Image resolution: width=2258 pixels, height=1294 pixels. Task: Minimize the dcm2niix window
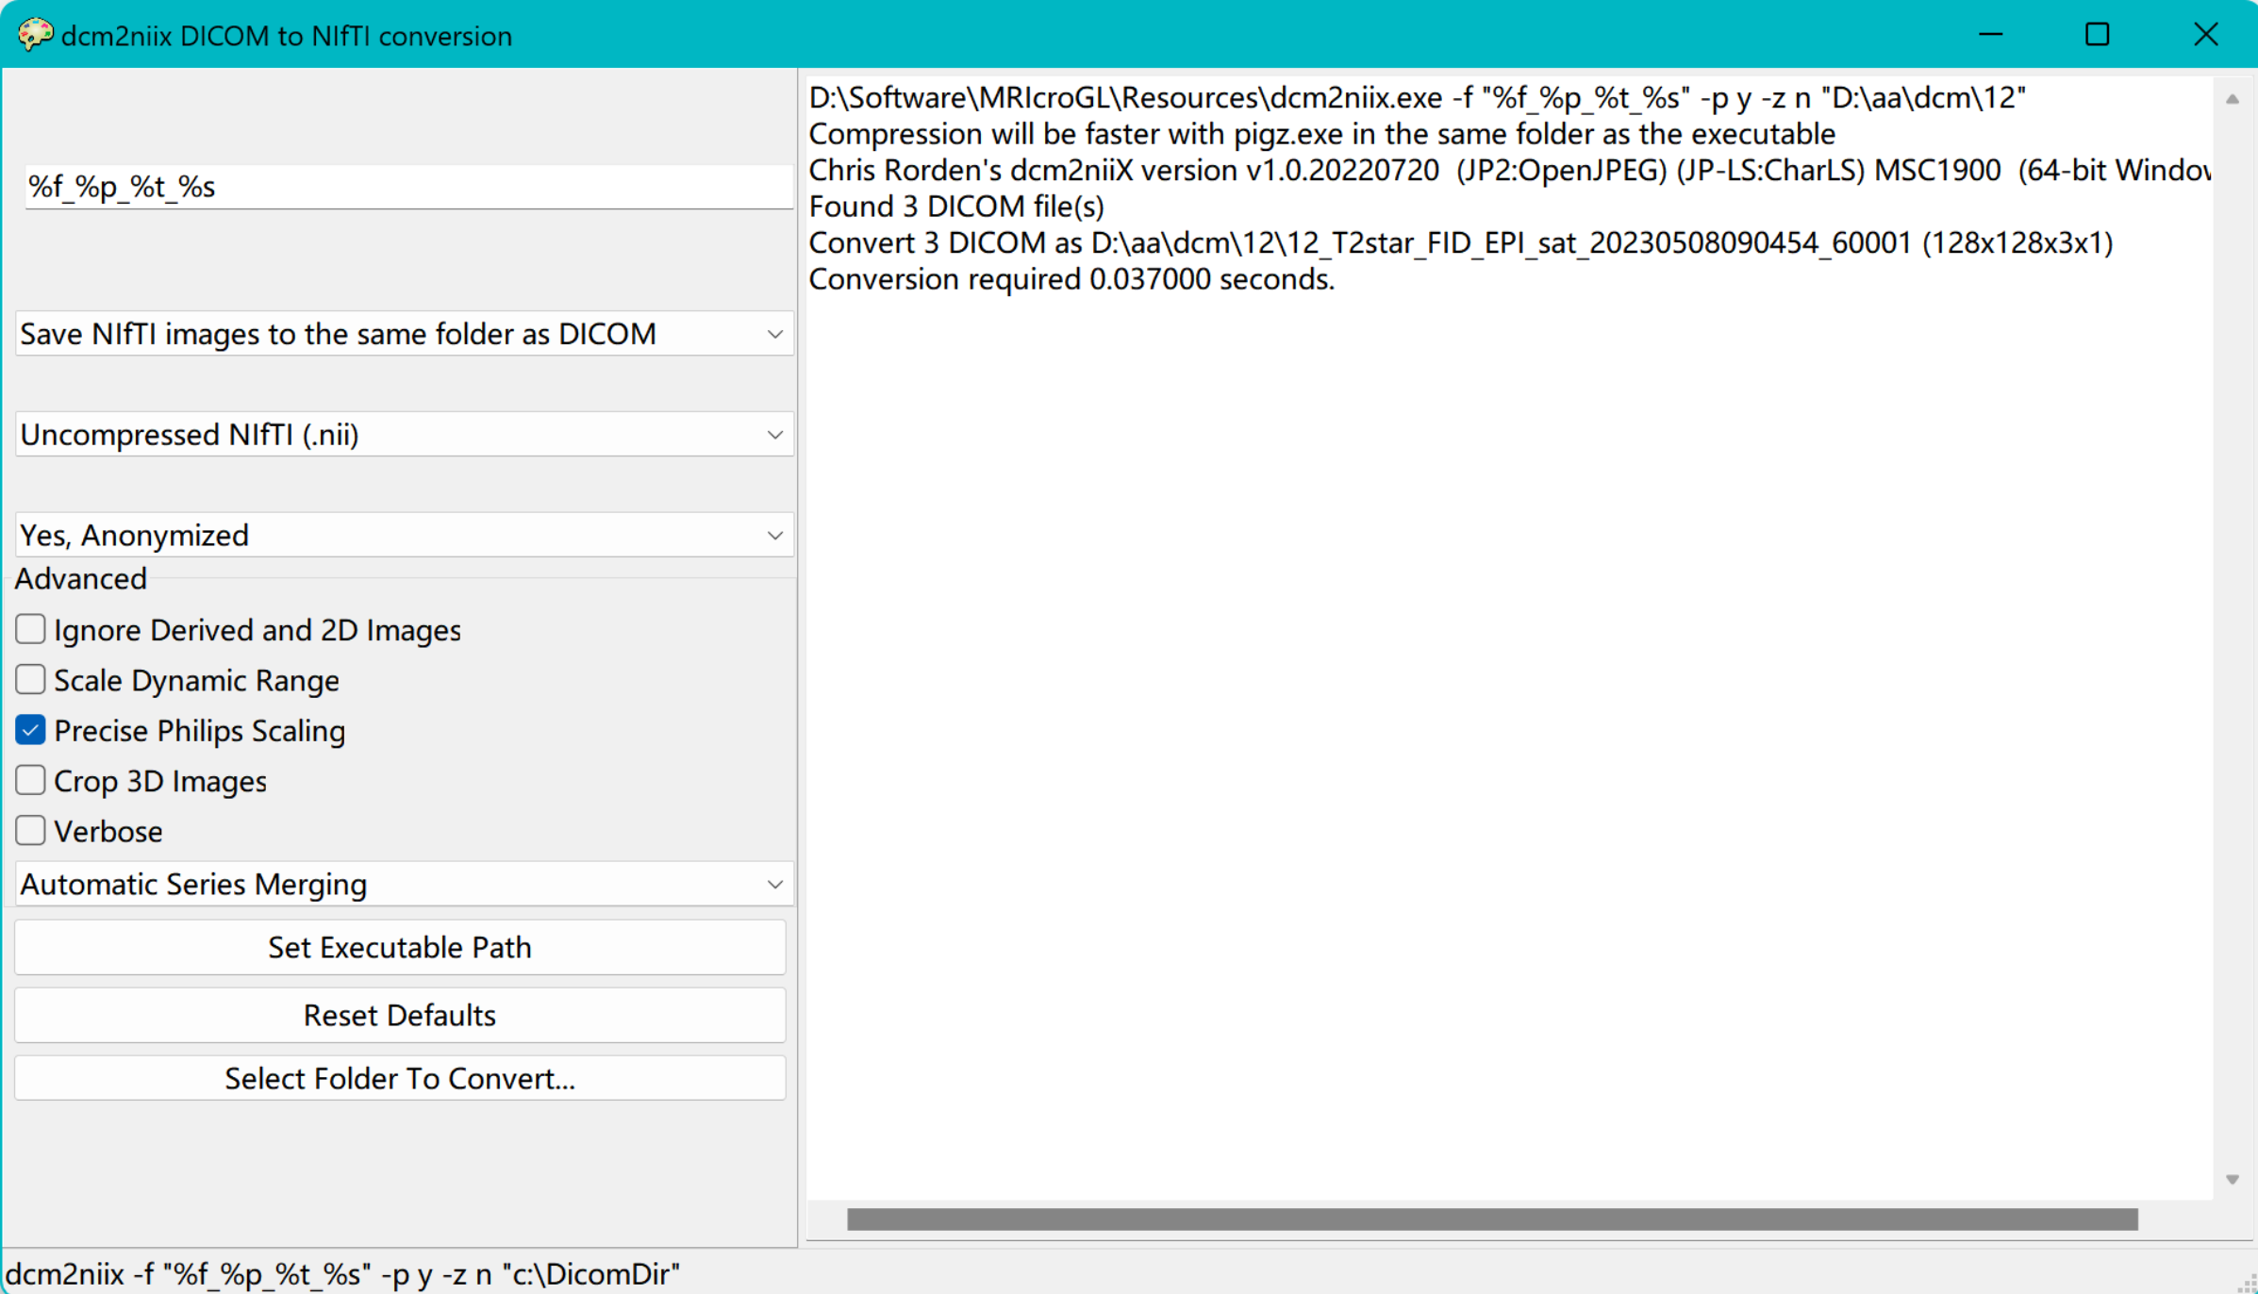(x=1990, y=35)
